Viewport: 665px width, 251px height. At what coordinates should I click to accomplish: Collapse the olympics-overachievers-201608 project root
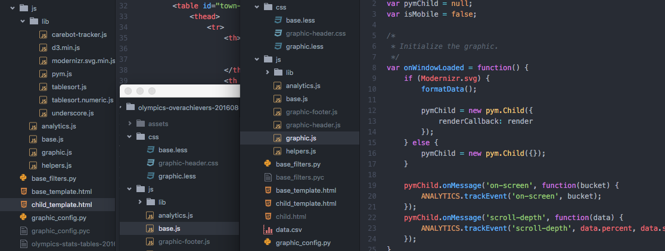point(123,108)
